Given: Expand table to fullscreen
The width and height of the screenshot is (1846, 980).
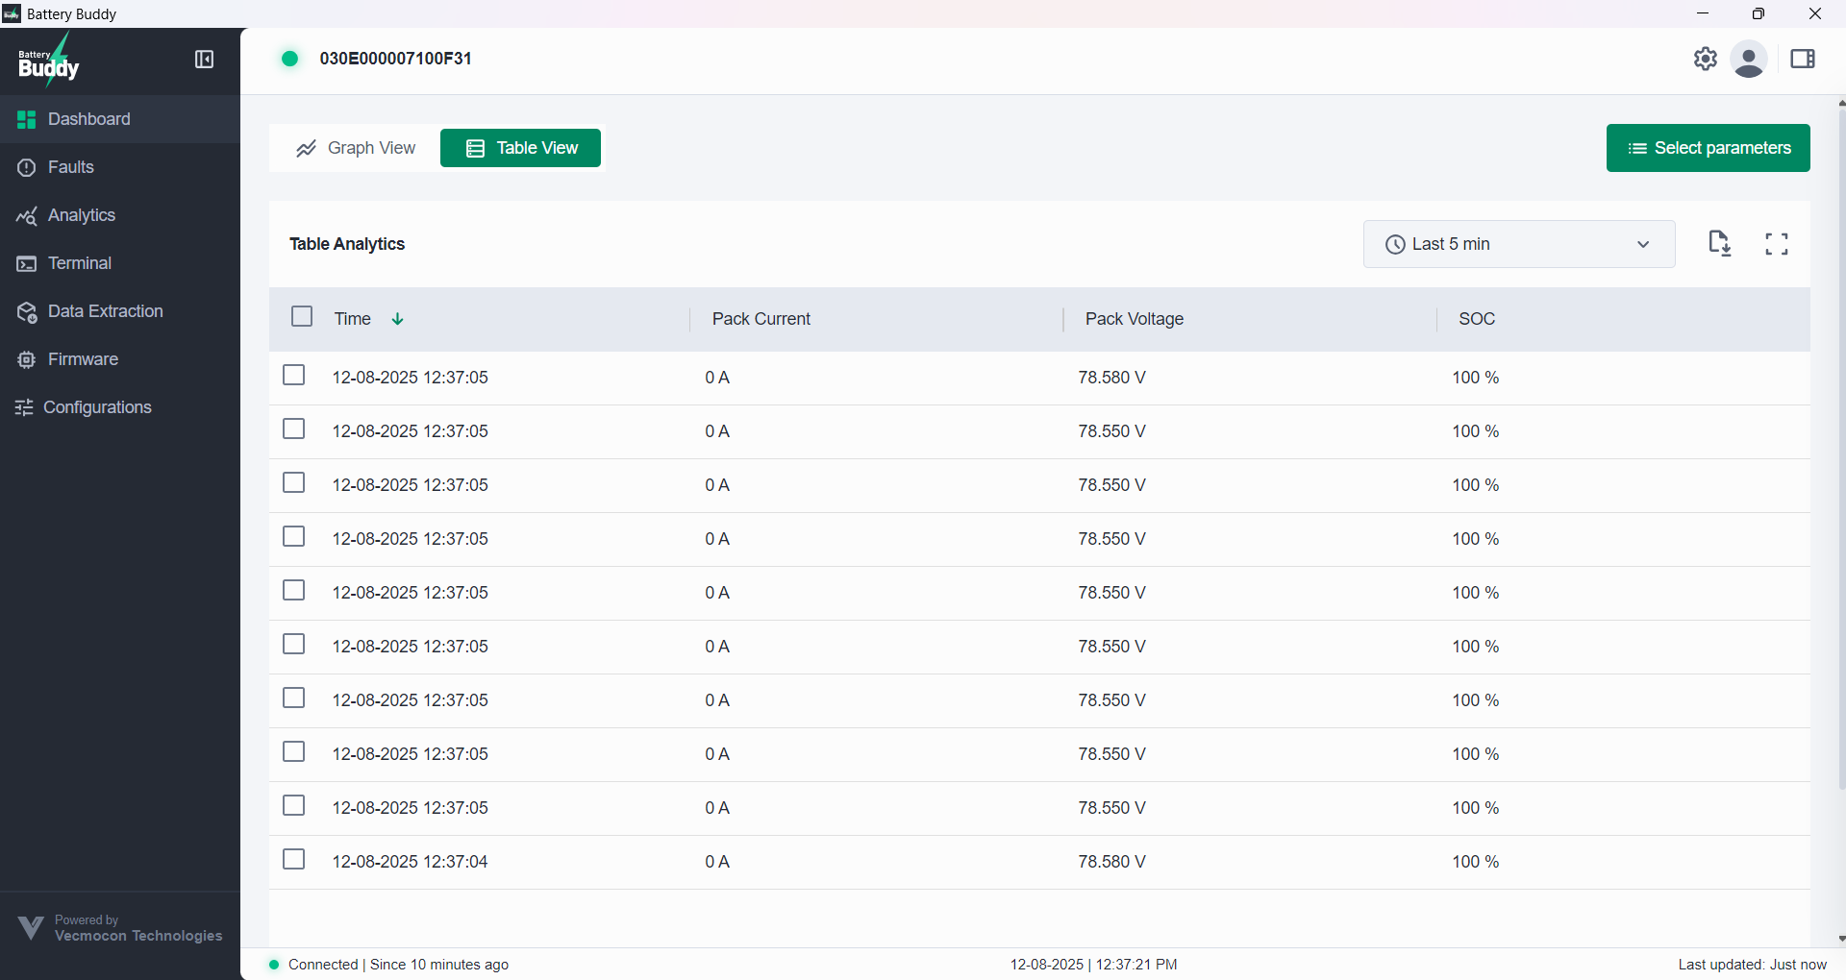Looking at the screenshot, I should tap(1776, 244).
